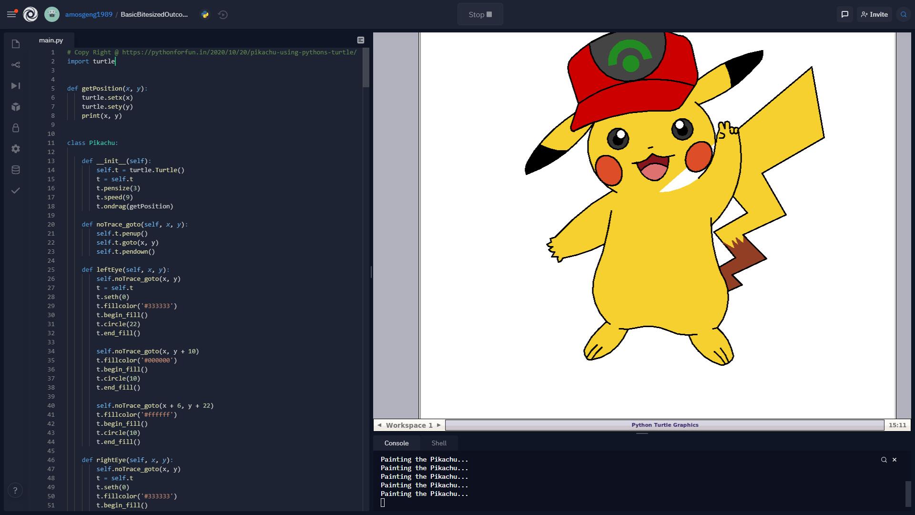Open the Help question mark icon

coord(15,490)
